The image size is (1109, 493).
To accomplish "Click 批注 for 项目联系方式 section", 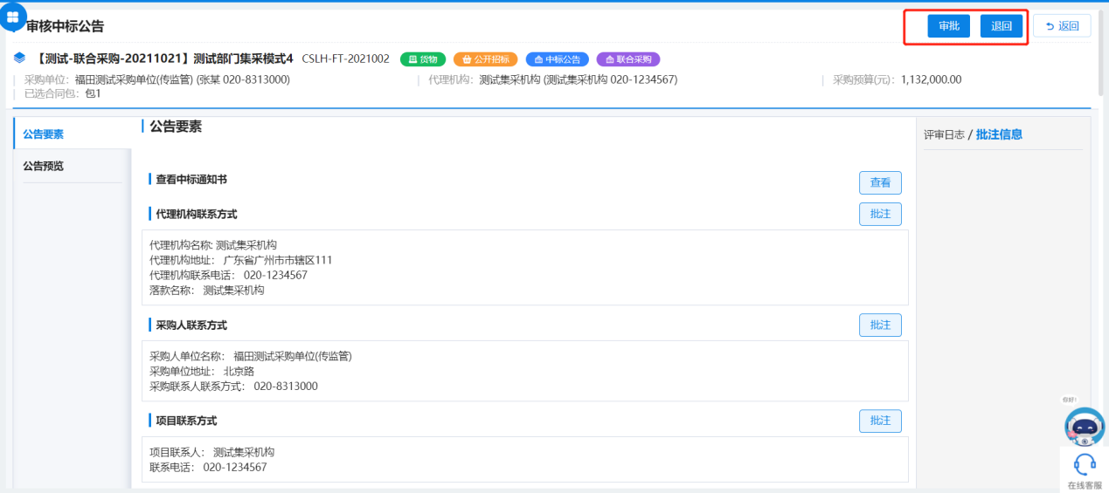I will pos(880,421).
